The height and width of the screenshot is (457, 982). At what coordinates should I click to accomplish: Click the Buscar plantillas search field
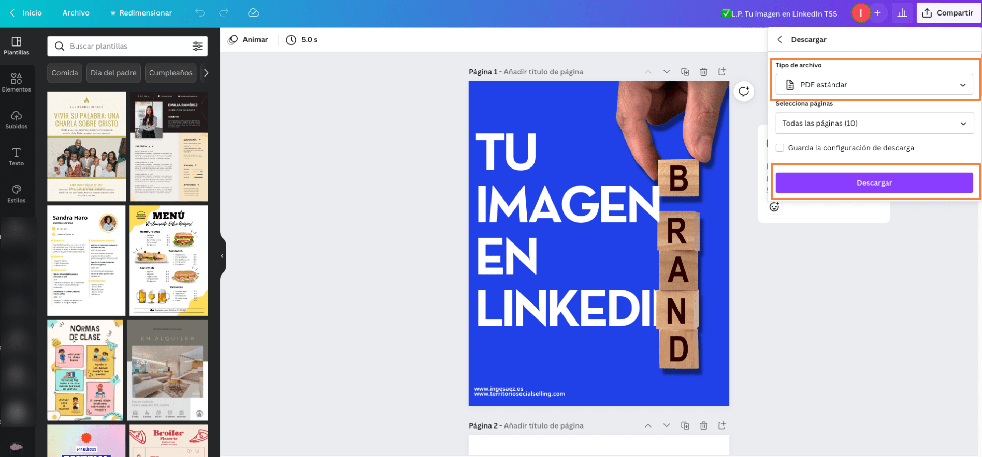[x=127, y=46]
